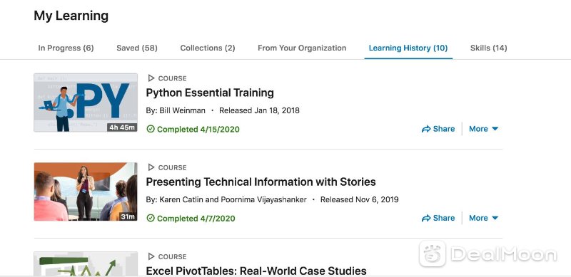Click the Share label for Python Essential Training

[444, 129]
